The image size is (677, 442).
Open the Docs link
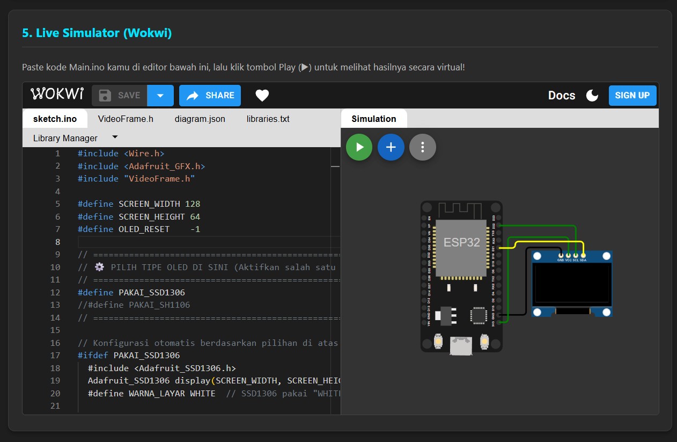click(562, 96)
